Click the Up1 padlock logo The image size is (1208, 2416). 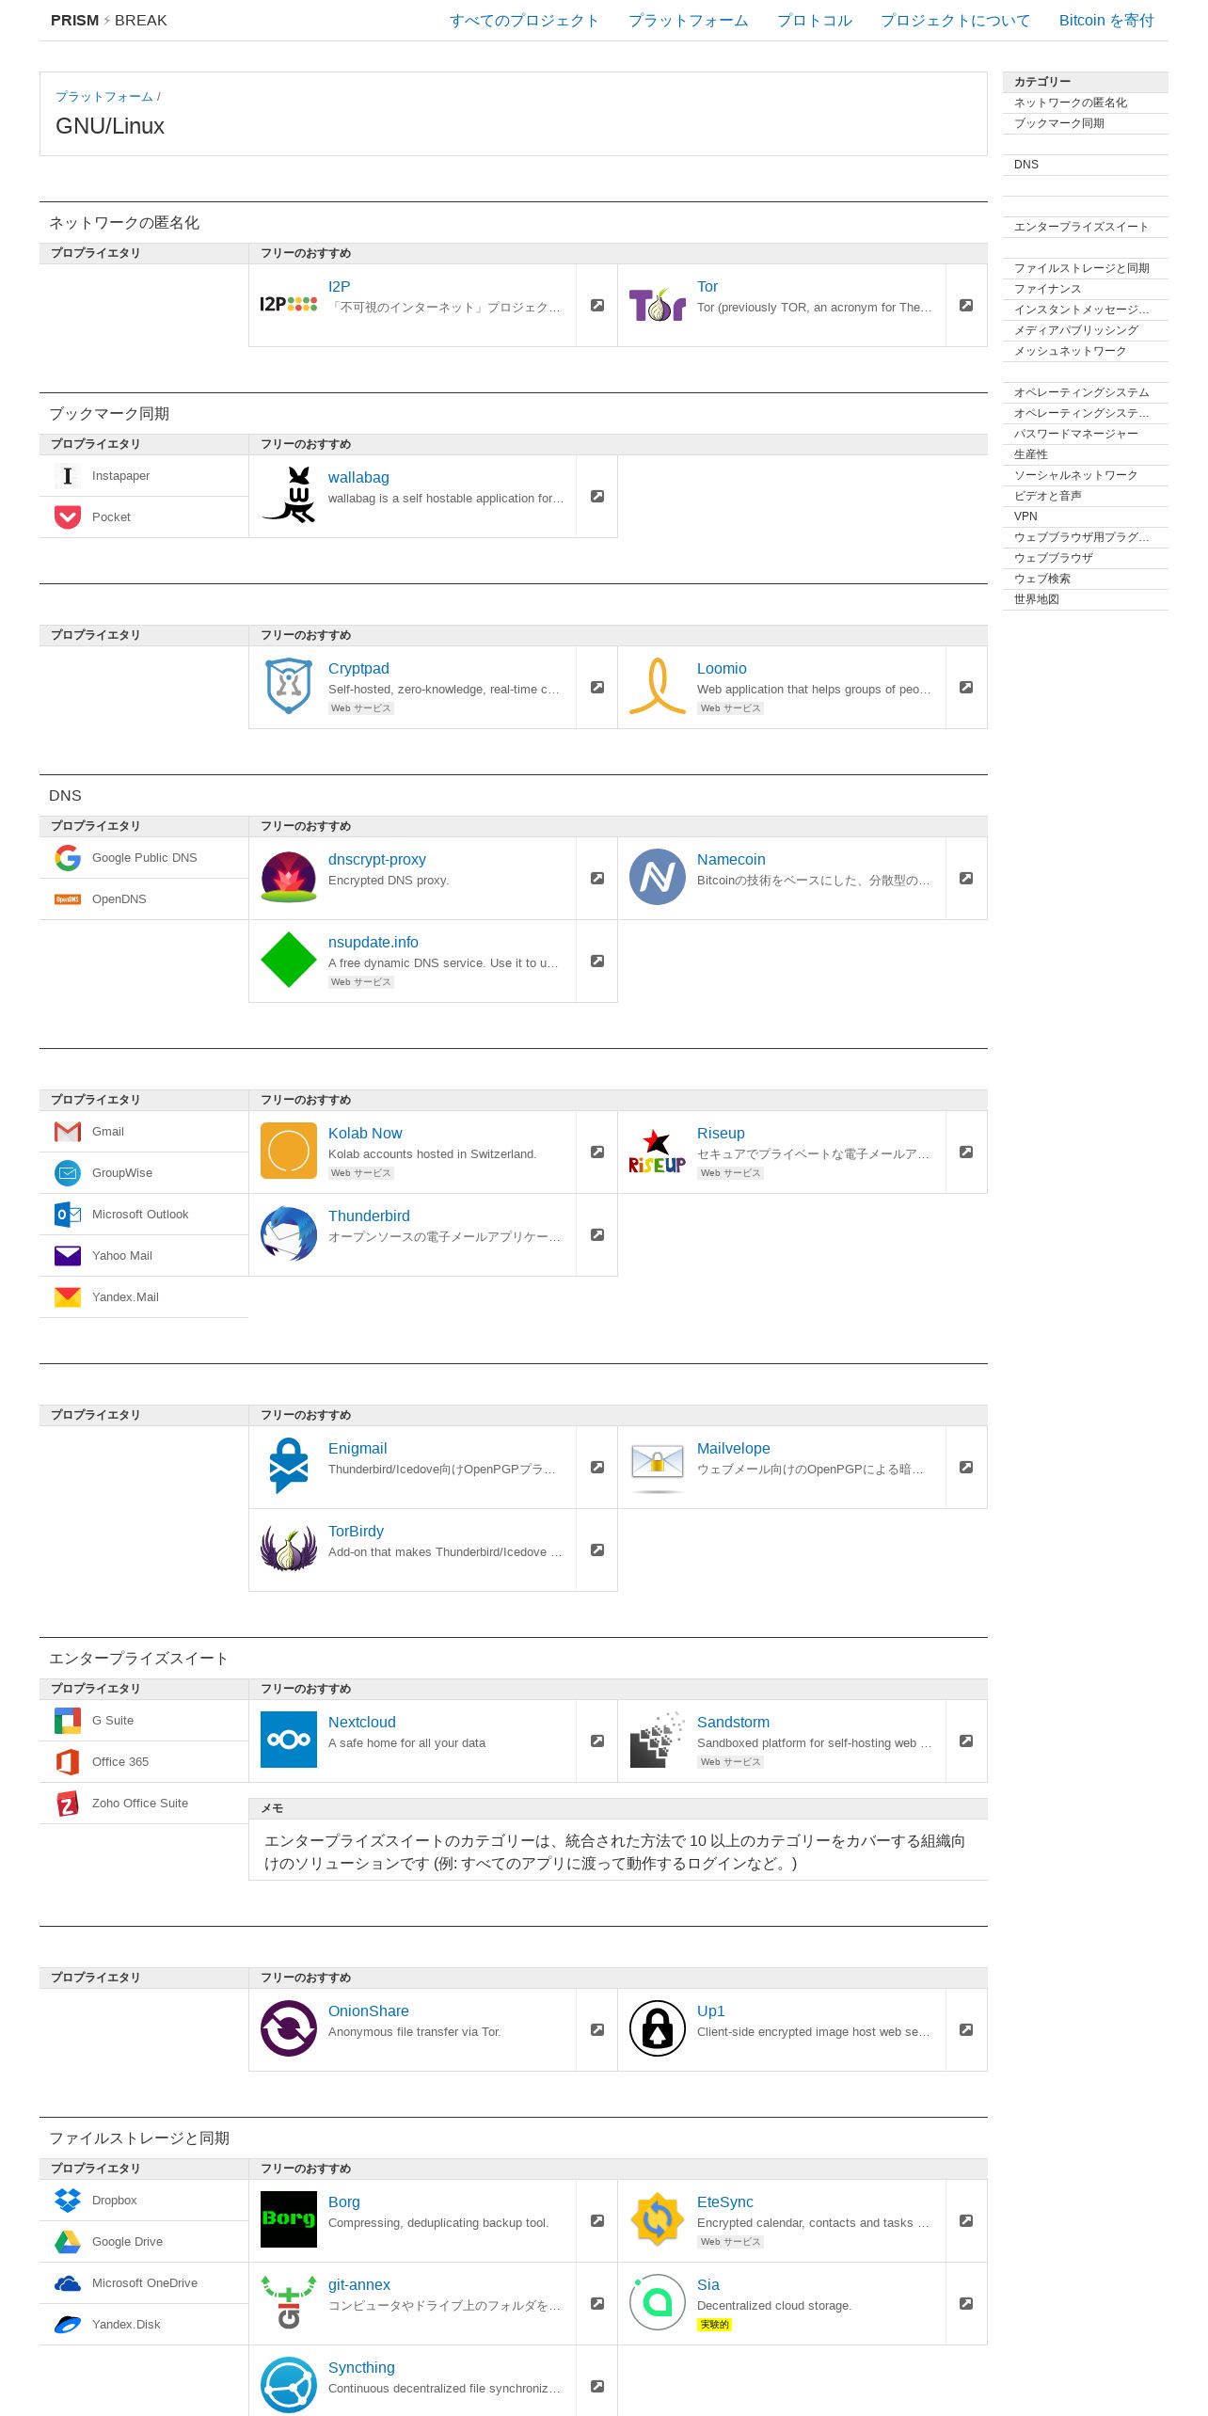click(658, 2028)
